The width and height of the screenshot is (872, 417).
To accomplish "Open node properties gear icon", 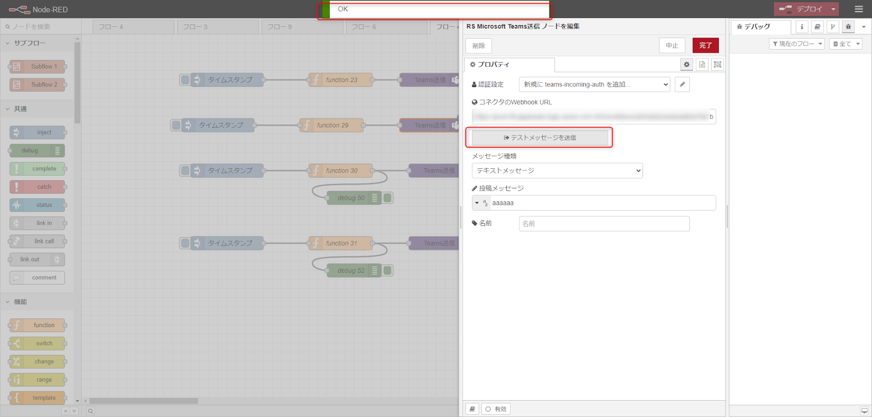I will point(687,64).
